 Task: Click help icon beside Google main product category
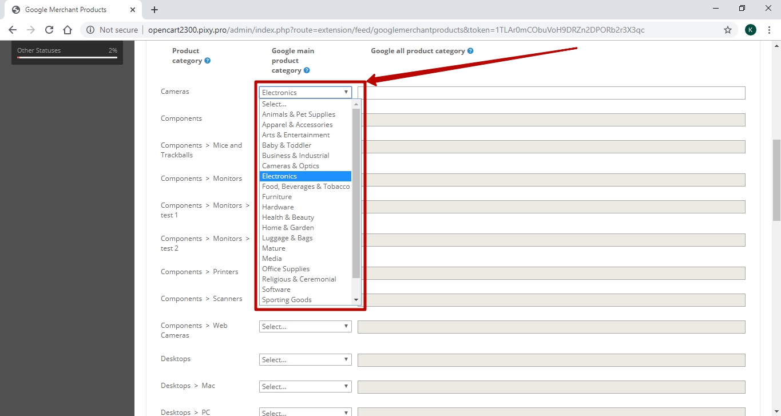307,70
